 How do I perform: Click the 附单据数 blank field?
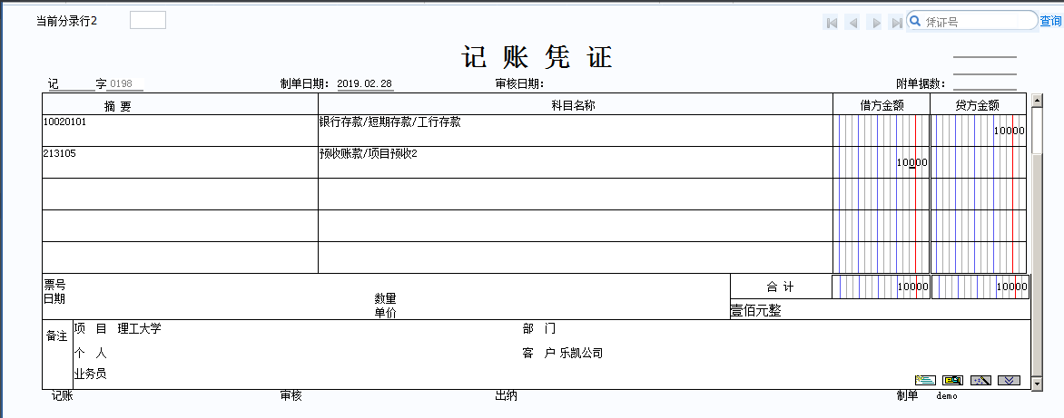click(985, 84)
